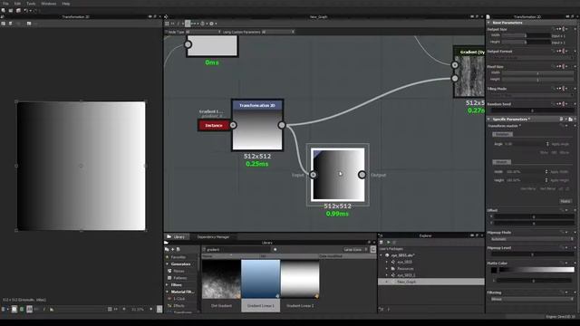This screenshot has height=326, width=580.
Task: Switch to the Dependency Manager tab
Action: pyautogui.click(x=213, y=236)
